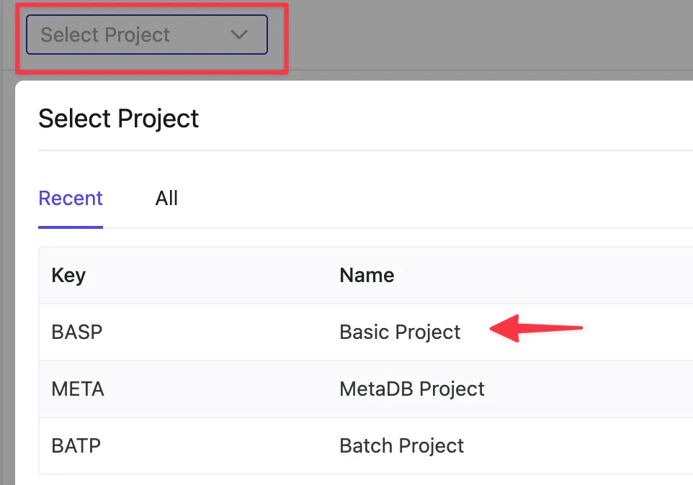
Task: Click the Batch Project name text
Action: 402,446
